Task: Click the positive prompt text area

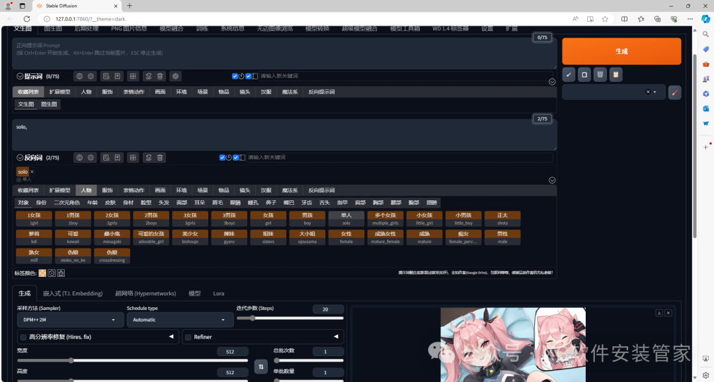Action: pyautogui.click(x=284, y=54)
